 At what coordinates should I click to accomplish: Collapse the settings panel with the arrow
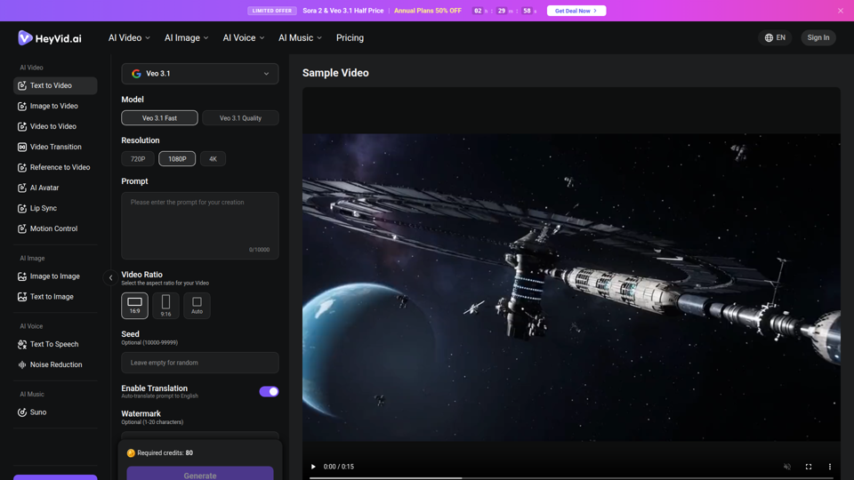point(110,277)
